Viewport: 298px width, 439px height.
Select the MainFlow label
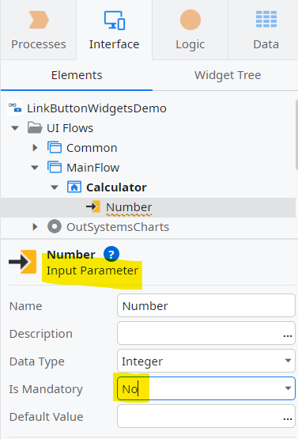93,168
